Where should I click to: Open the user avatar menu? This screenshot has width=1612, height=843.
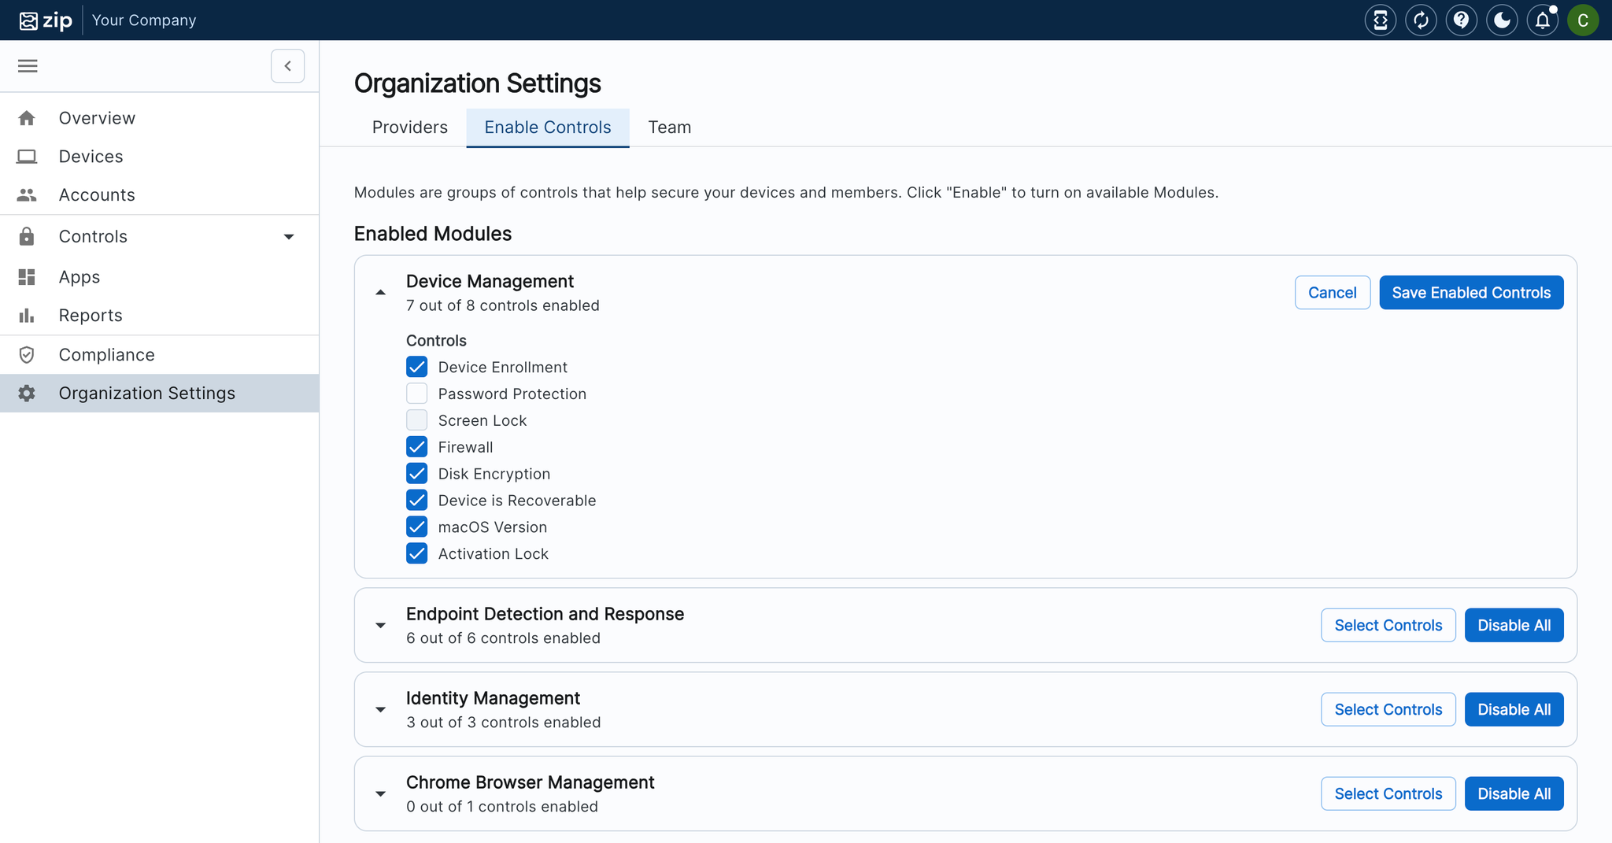(1582, 20)
